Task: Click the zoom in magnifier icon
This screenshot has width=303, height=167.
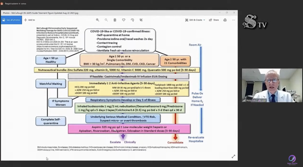Action: [x=97, y=20]
